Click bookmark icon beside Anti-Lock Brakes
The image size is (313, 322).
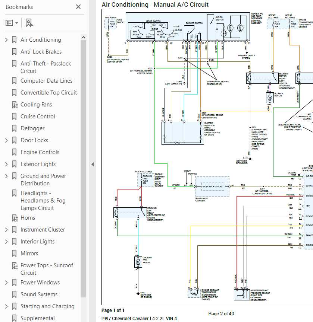[14, 51]
